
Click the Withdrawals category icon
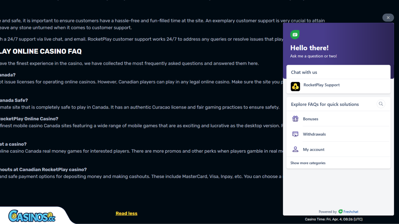coord(295,134)
